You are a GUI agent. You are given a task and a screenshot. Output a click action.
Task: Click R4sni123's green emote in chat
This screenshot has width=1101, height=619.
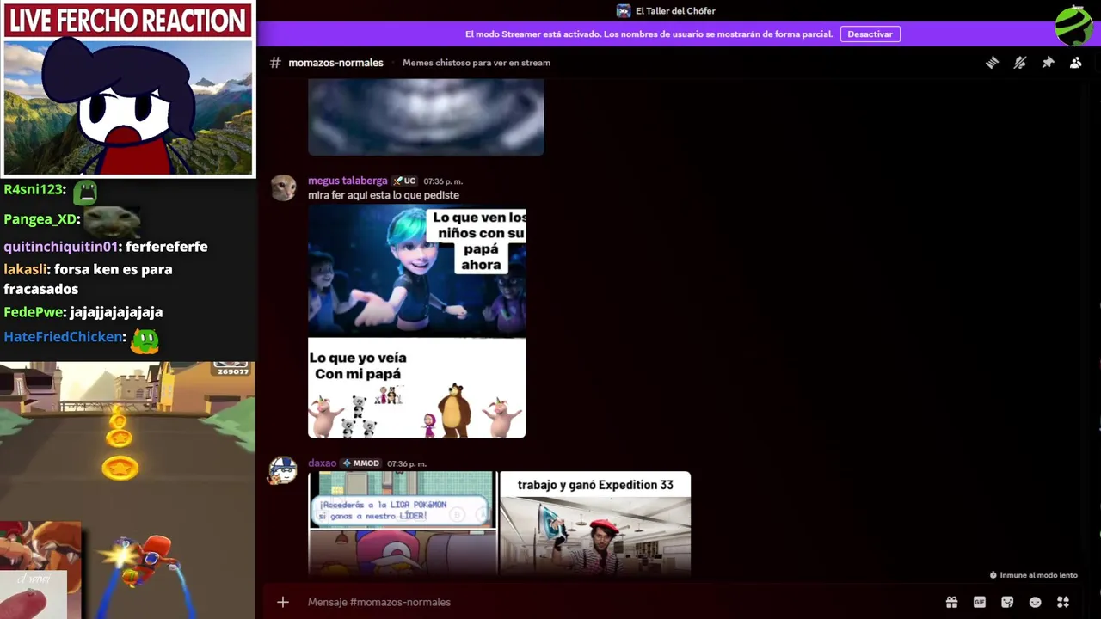coord(85,192)
